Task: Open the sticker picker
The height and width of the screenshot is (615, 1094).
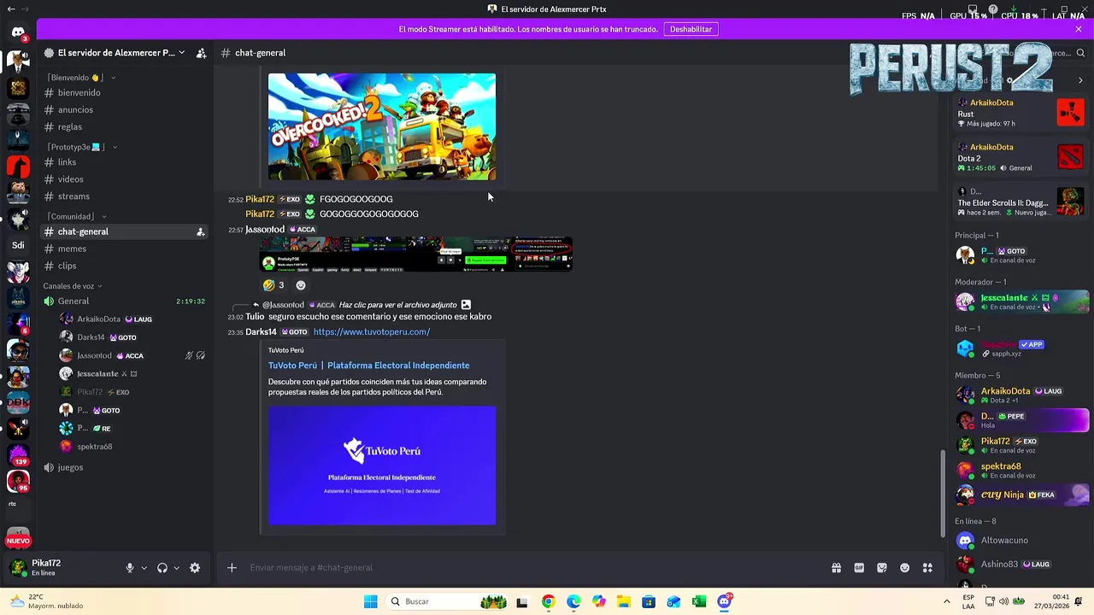Action: (882, 568)
